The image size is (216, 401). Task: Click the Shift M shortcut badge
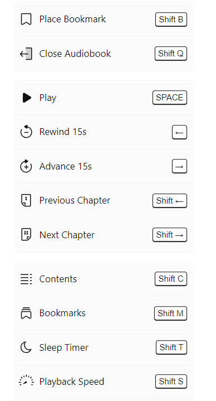[x=170, y=313]
